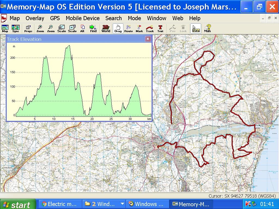The width and height of the screenshot is (279, 209).
Task: Toggle the Data display button
Action: pos(196,29)
